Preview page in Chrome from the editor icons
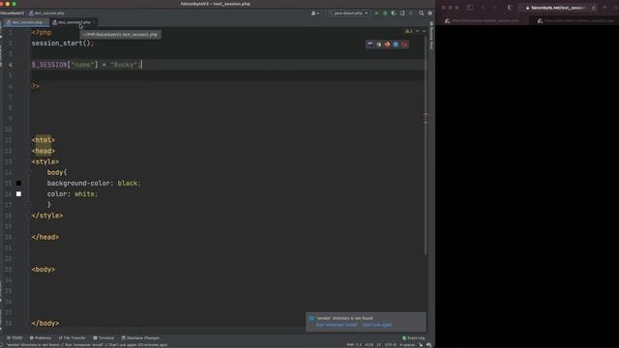 click(378, 44)
